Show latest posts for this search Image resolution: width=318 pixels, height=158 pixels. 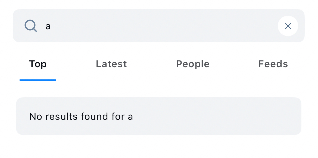[111, 64]
